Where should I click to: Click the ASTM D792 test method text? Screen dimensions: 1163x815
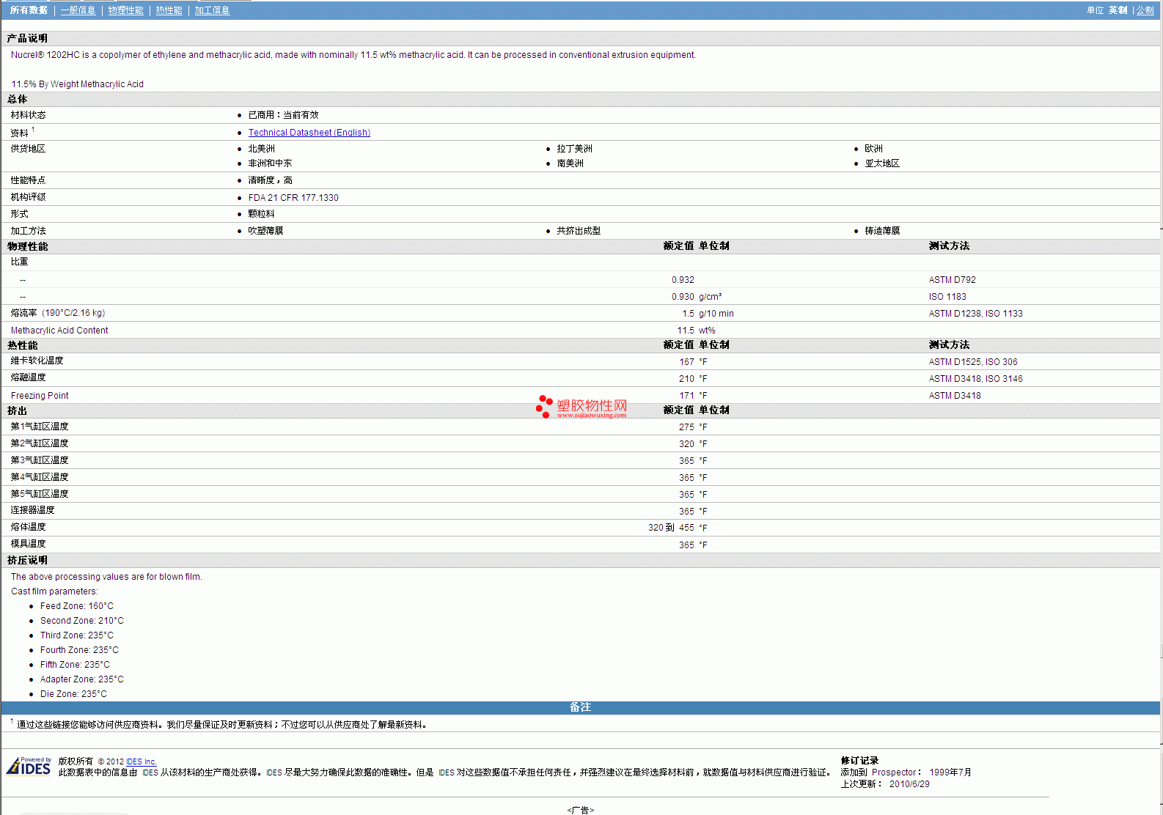[x=952, y=280]
